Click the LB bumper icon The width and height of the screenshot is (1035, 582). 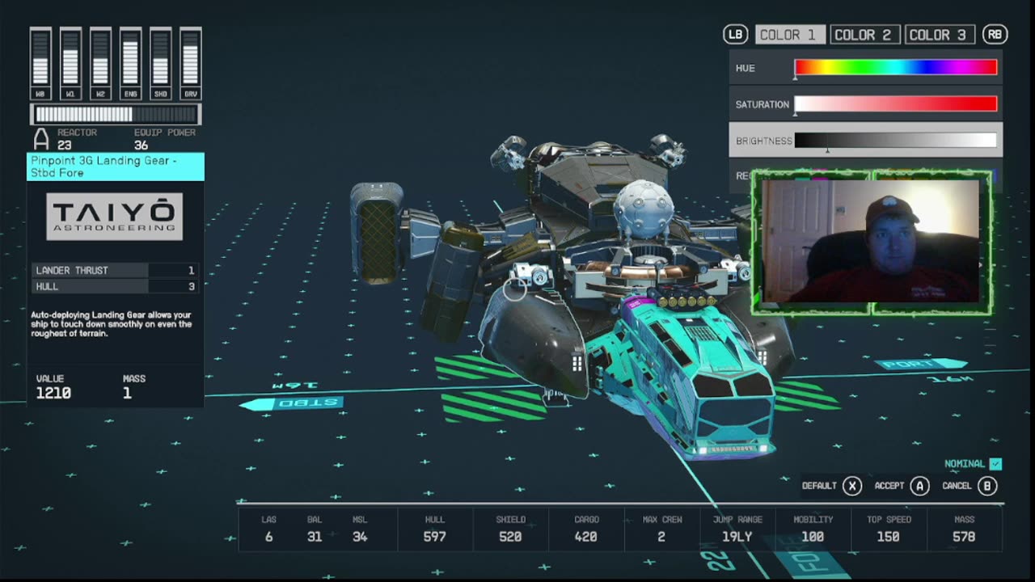tap(735, 35)
